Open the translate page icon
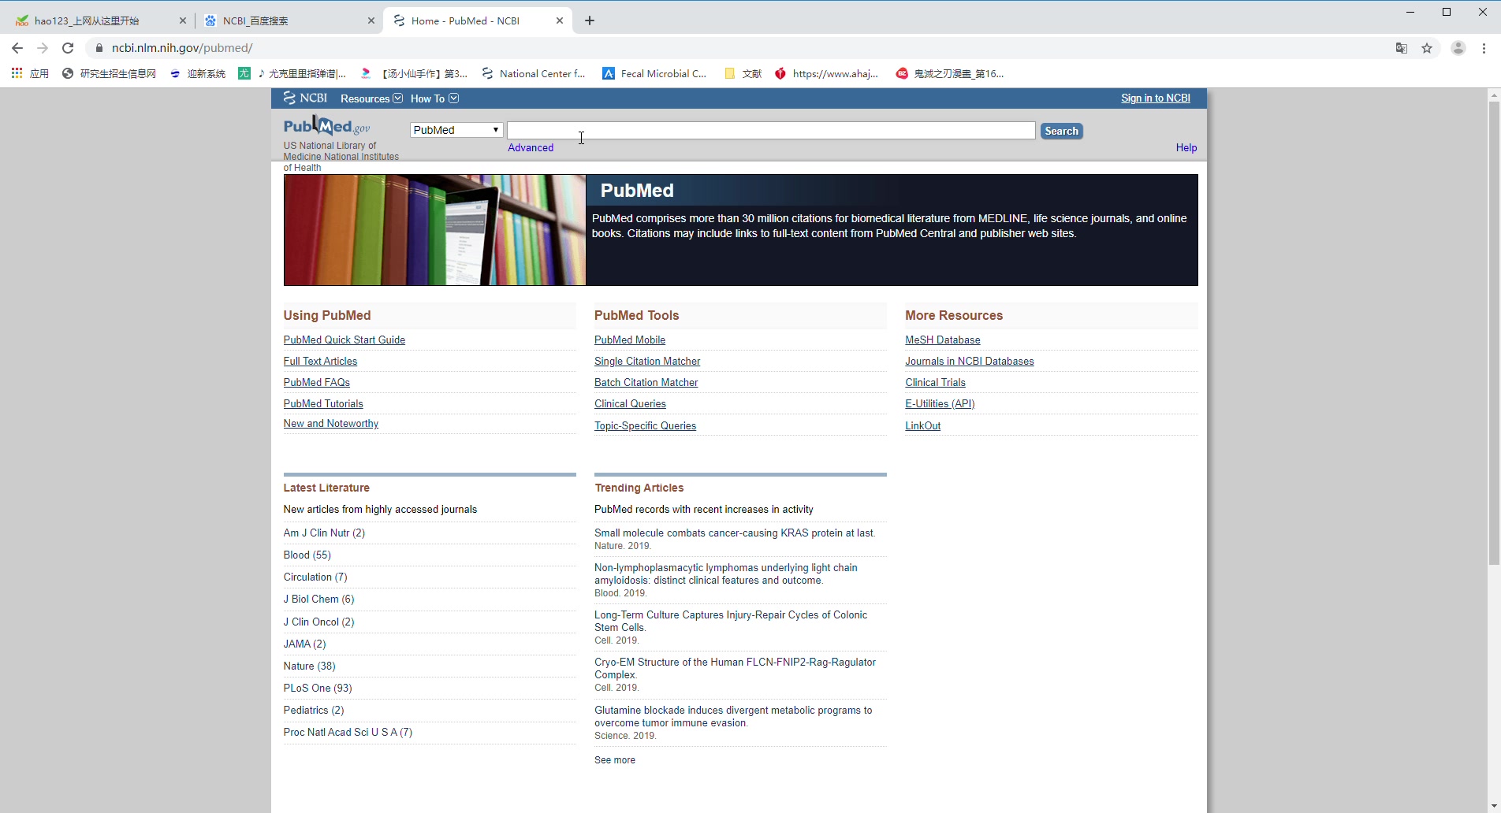1501x813 pixels. pyautogui.click(x=1402, y=48)
